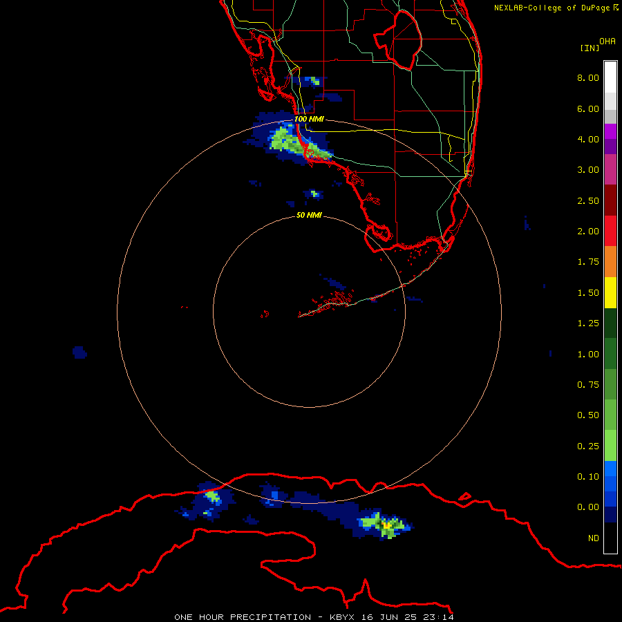Select the 4.00 legend value

click(588, 139)
